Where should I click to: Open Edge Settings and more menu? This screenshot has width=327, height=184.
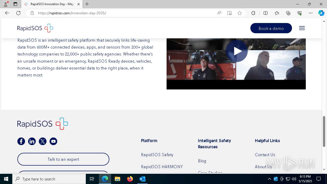click(x=311, y=13)
